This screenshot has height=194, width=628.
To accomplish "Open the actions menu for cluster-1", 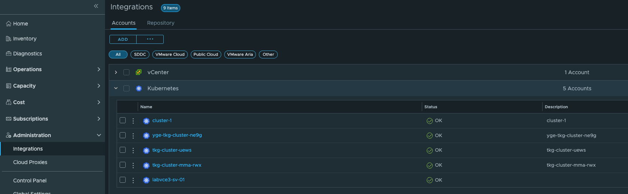I will pyautogui.click(x=133, y=121).
